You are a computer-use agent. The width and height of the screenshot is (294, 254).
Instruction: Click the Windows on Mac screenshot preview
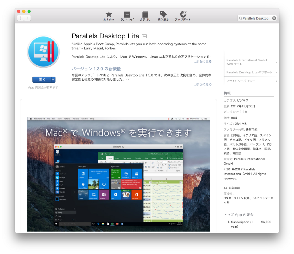click(119, 174)
